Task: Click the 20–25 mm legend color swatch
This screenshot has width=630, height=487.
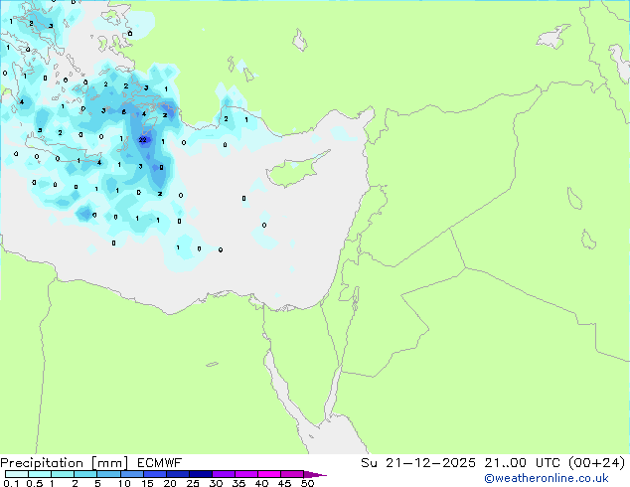Action: (x=177, y=474)
